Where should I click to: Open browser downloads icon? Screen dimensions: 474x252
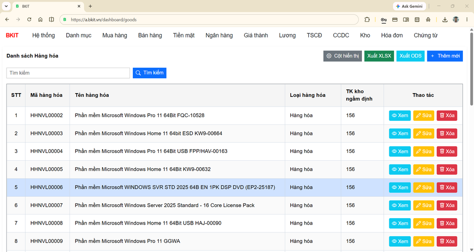[x=445, y=19]
